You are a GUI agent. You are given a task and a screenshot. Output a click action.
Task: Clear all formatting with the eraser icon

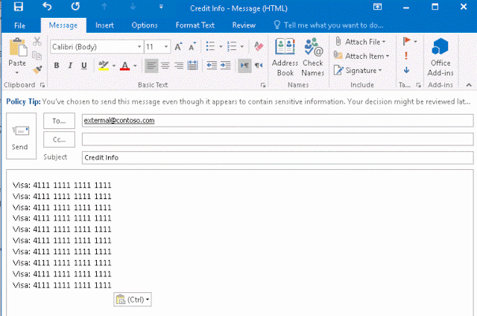tap(259, 46)
